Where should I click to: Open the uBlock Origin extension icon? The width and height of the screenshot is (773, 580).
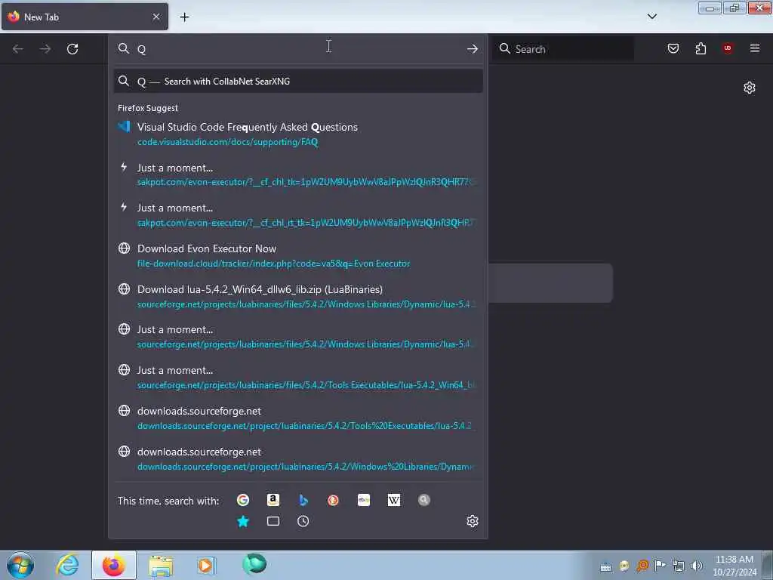tap(728, 48)
